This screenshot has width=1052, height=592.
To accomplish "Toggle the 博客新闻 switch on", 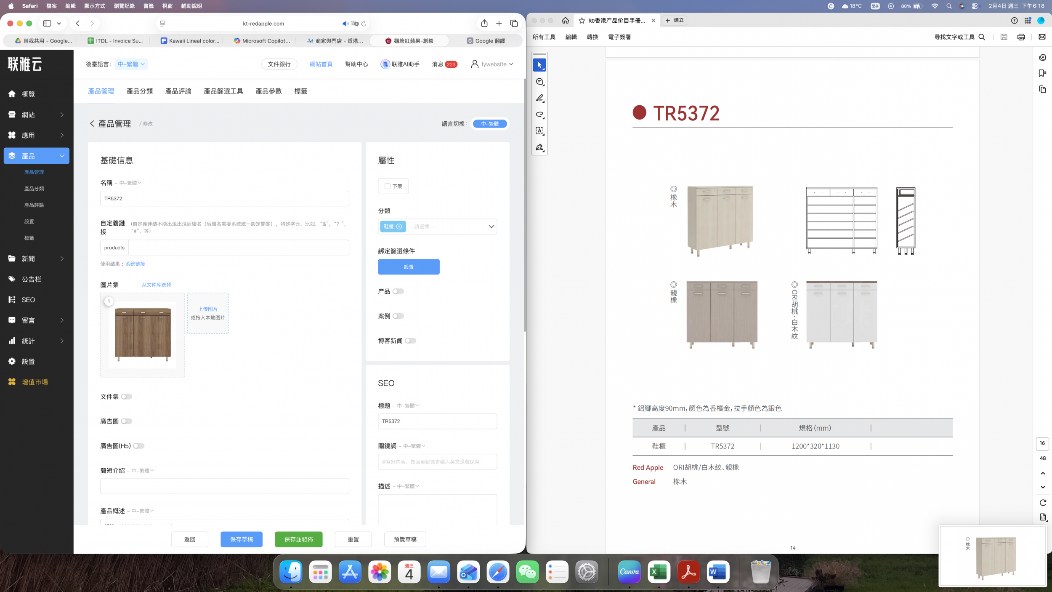I will [x=410, y=341].
